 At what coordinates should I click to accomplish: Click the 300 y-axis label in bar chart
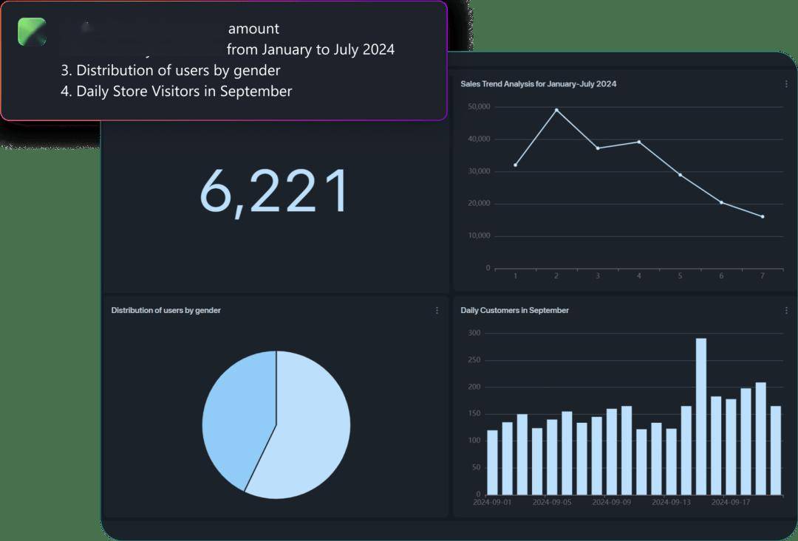pyautogui.click(x=474, y=334)
